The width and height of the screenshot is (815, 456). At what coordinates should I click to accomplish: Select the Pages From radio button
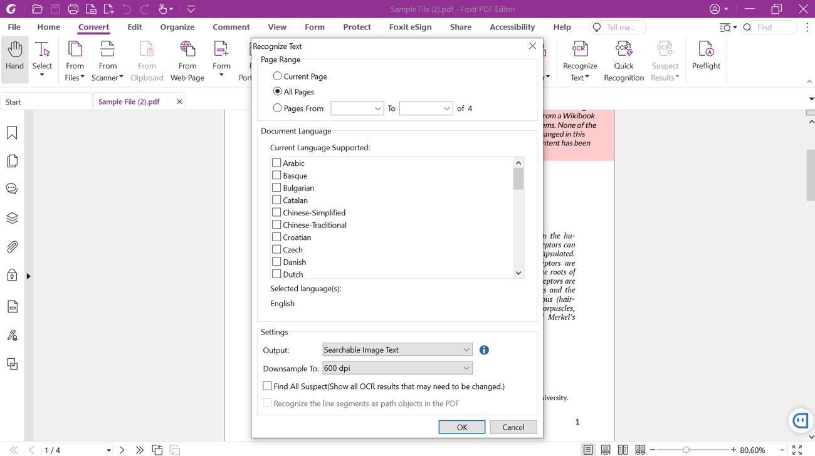pos(277,108)
